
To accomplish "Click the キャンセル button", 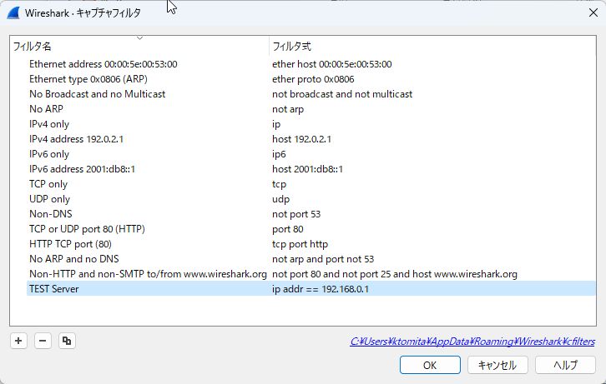I will point(497,365).
